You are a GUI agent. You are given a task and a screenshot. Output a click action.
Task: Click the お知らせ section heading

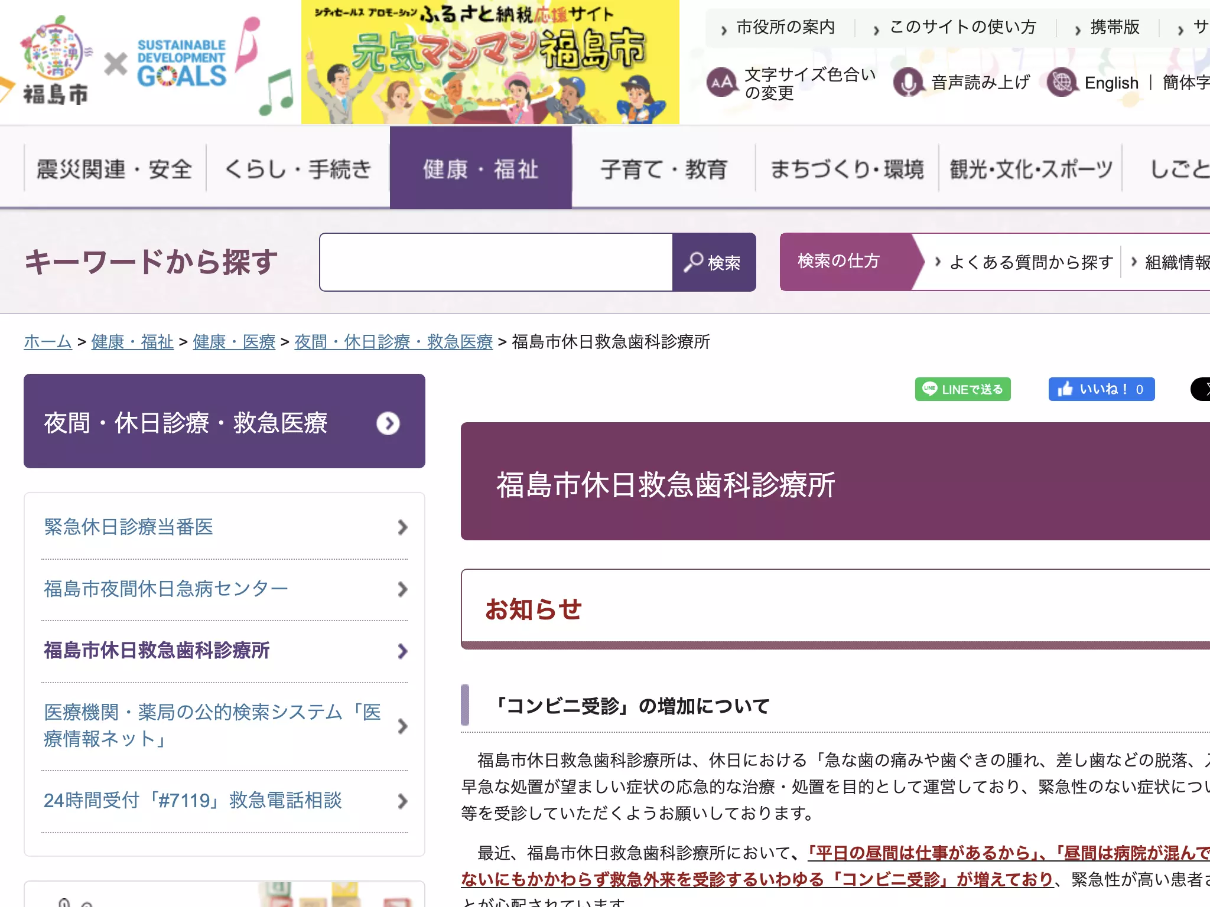[534, 609]
